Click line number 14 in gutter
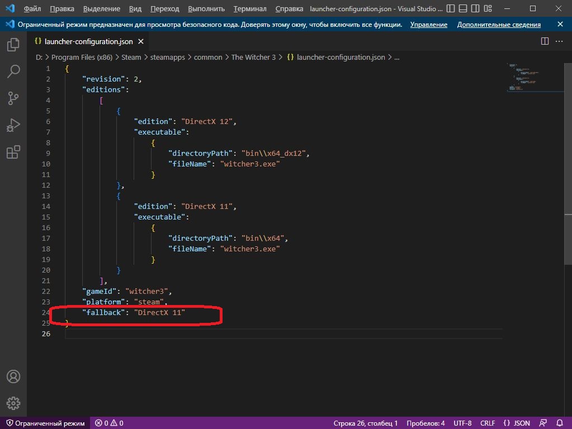This screenshot has height=429, width=572. [46, 206]
